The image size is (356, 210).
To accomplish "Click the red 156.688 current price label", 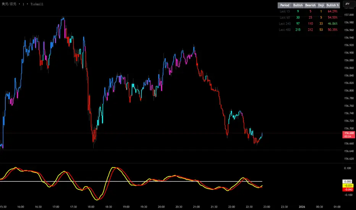I will [349, 135].
